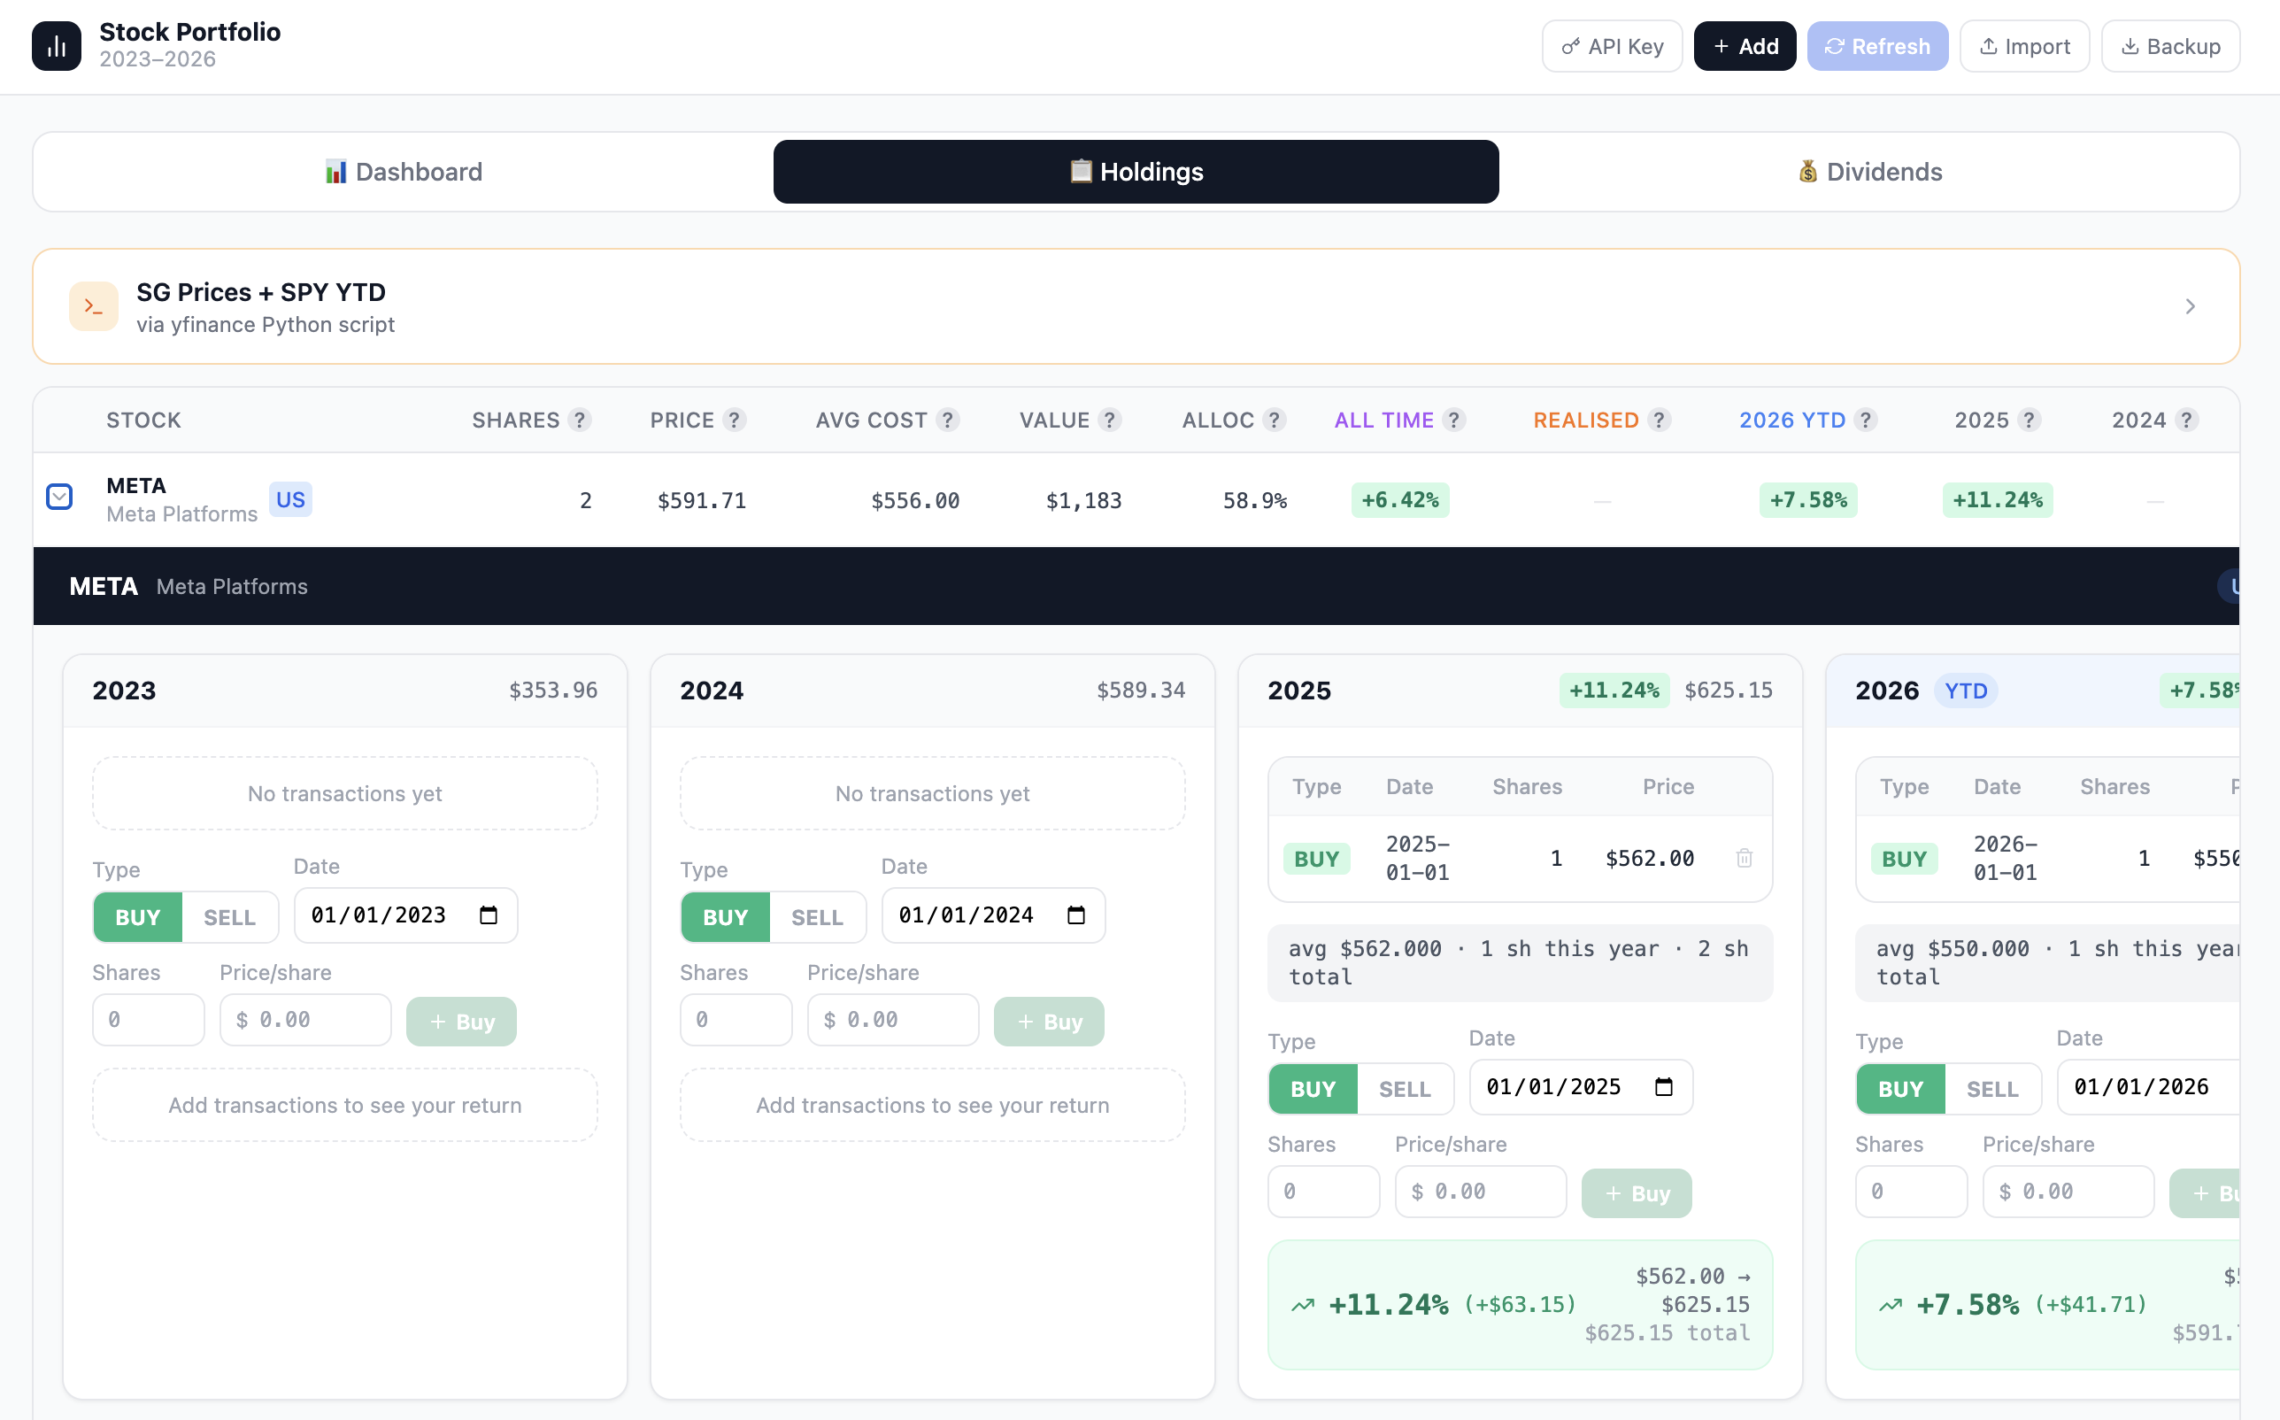Show help for PRICE column

click(x=735, y=420)
